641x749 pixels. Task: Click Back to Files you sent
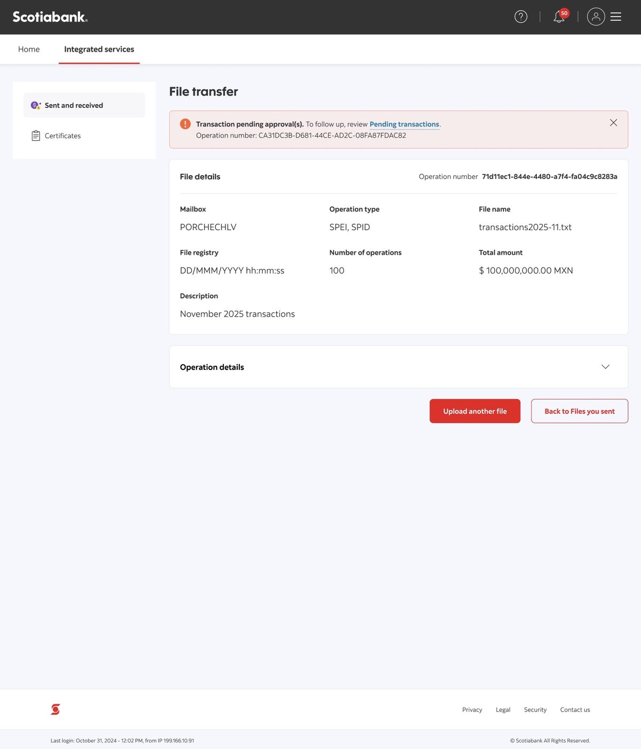click(580, 411)
